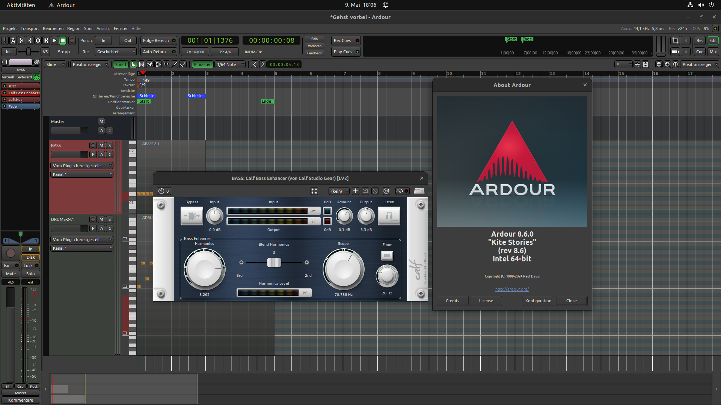
Task: Toggle Rec Cues option
Action: [346, 40]
